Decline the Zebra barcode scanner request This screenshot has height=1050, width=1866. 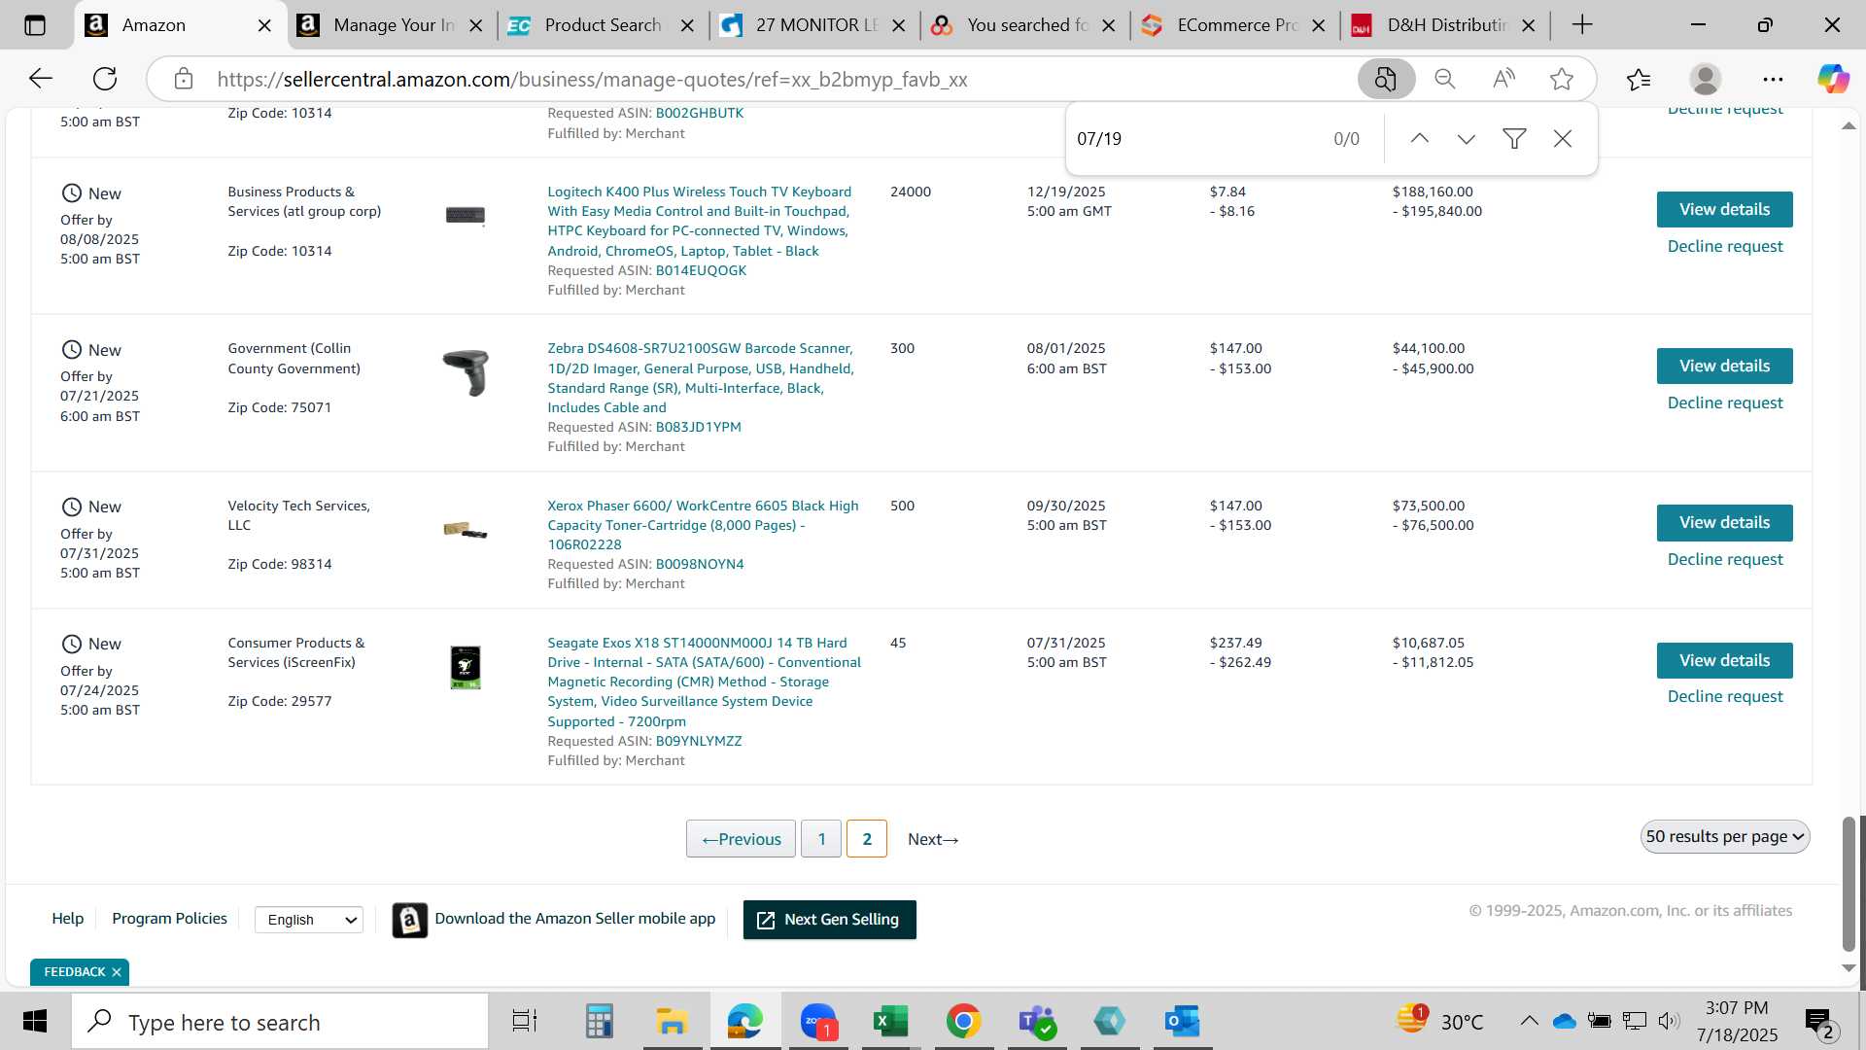(x=1725, y=403)
